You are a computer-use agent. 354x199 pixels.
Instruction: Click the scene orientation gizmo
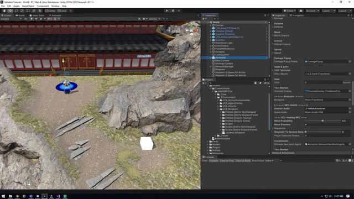coord(191,29)
